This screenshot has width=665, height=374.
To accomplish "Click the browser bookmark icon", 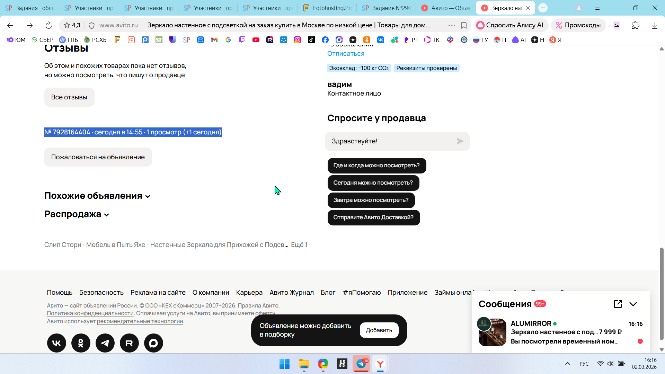I will (464, 25).
